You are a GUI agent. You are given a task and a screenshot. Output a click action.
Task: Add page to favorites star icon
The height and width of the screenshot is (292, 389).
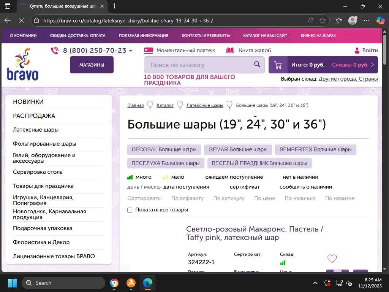pyautogui.click(x=322, y=21)
